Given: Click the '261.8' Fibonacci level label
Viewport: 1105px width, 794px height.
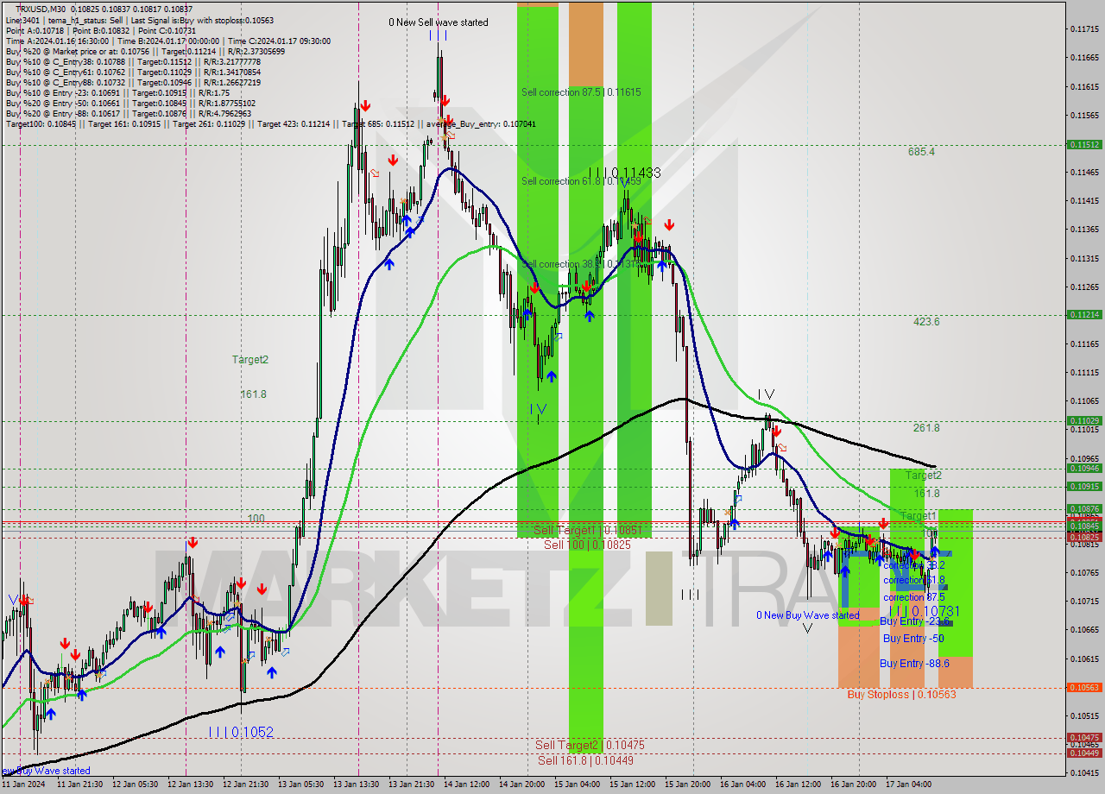Looking at the screenshot, I should click(x=926, y=427).
